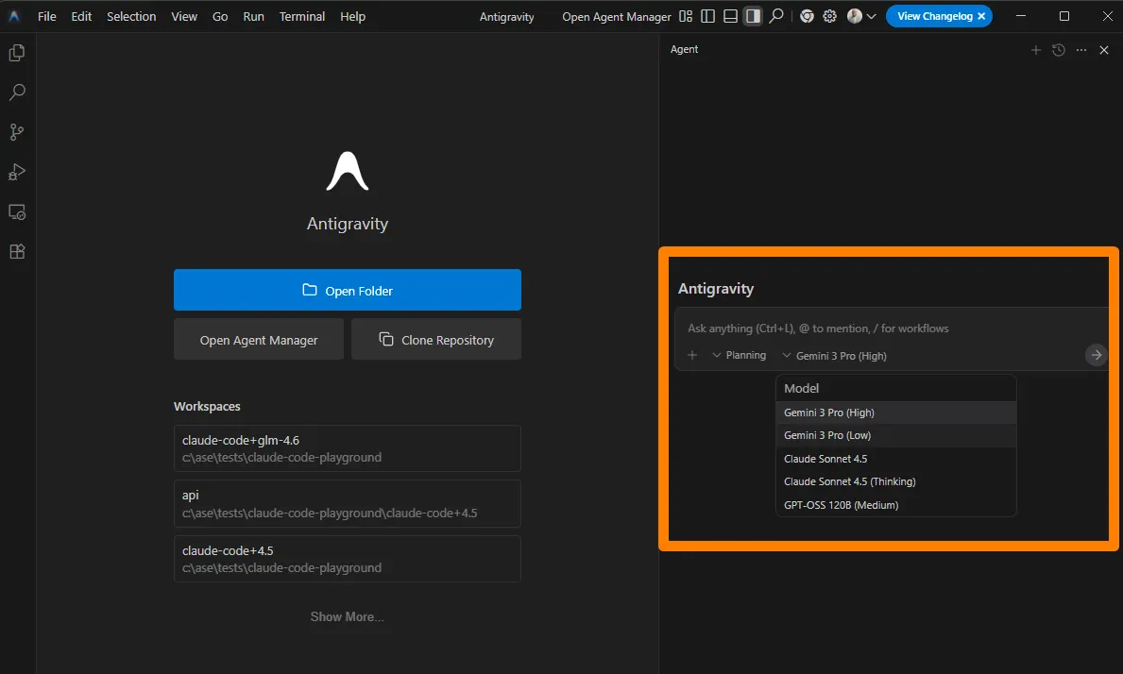Click the add context plus icon
Image resolution: width=1123 pixels, height=674 pixels.
[692, 355]
